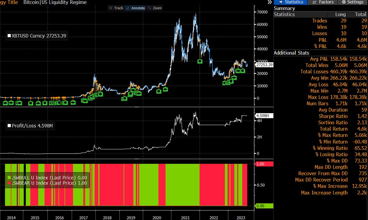Click the 2018 year on time axis

107,217
